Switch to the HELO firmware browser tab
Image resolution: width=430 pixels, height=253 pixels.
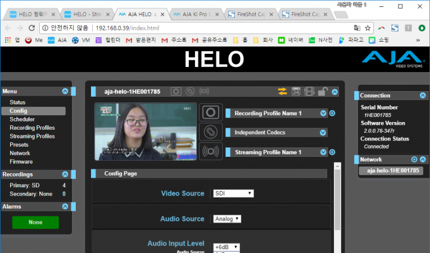(x=32, y=15)
